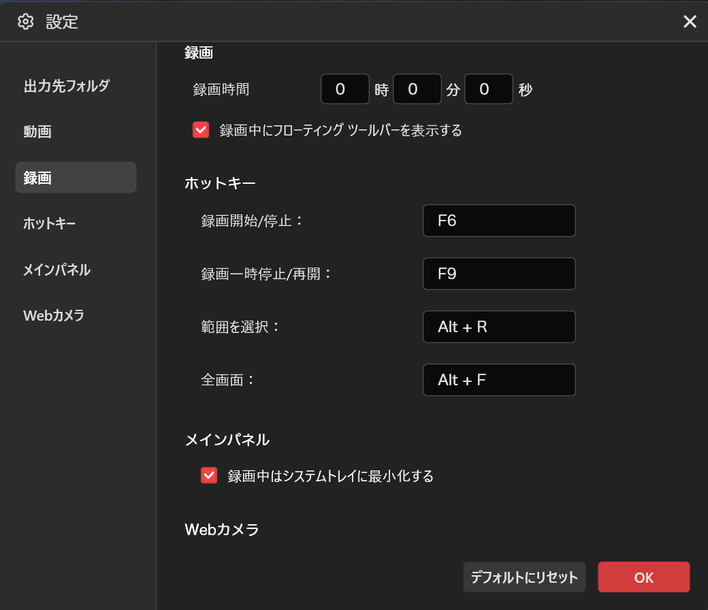Confirm settings with the red OK button
This screenshot has height=610, width=708.
pyautogui.click(x=643, y=577)
